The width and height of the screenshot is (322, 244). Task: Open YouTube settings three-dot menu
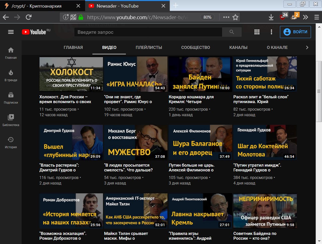point(271,32)
